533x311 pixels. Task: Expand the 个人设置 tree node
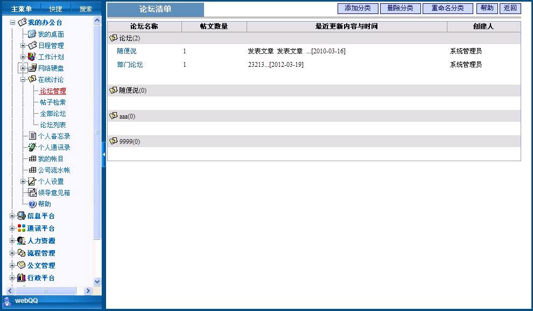(x=23, y=181)
